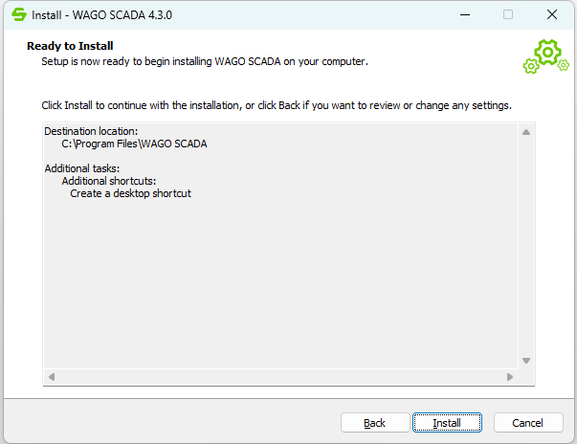Click the C:\Program Files\WAGO SCADA path line
The width and height of the screenshot is (577, 444).
134,144
